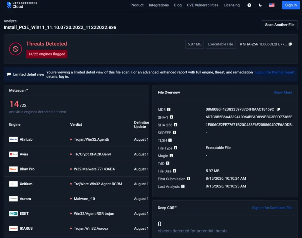Open the Integrations menu

click(x=159, y=5)
